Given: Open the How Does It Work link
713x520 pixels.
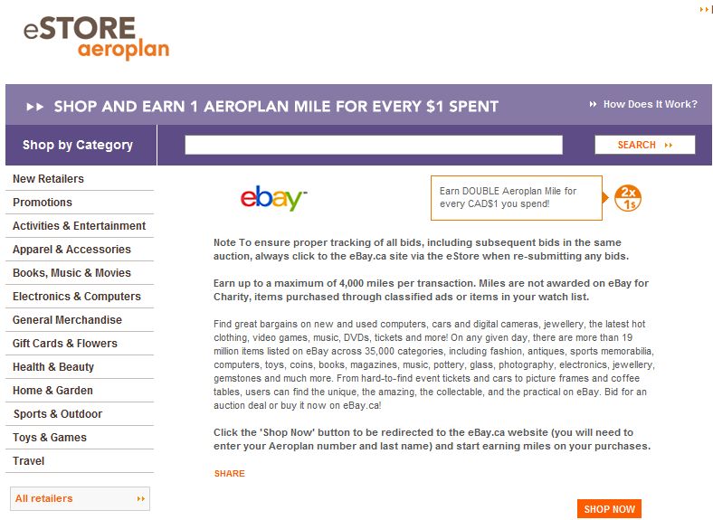Looking at the screenshot, I should (650, 104).
